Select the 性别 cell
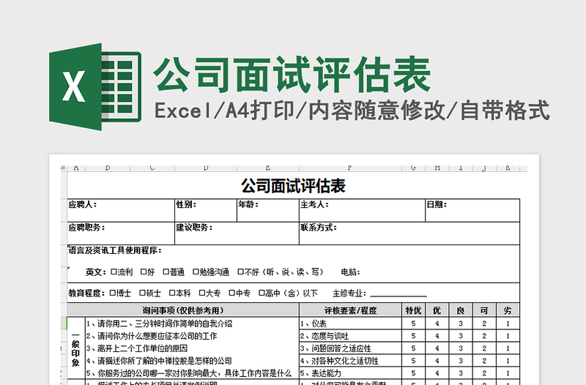The width and height of the screenshot is (586, 385). (206, 211)
